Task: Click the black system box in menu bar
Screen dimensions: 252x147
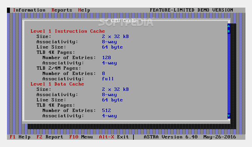Action: pyautogui.click(x=9, y=10)
